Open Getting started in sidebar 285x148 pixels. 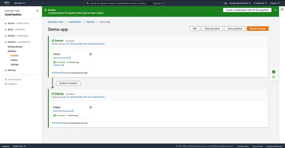click(15, 47)
